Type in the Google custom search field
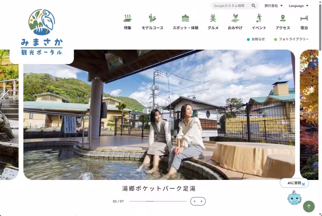Image resolution: width=322 pixels, height=216 pixels. (231, 6)
